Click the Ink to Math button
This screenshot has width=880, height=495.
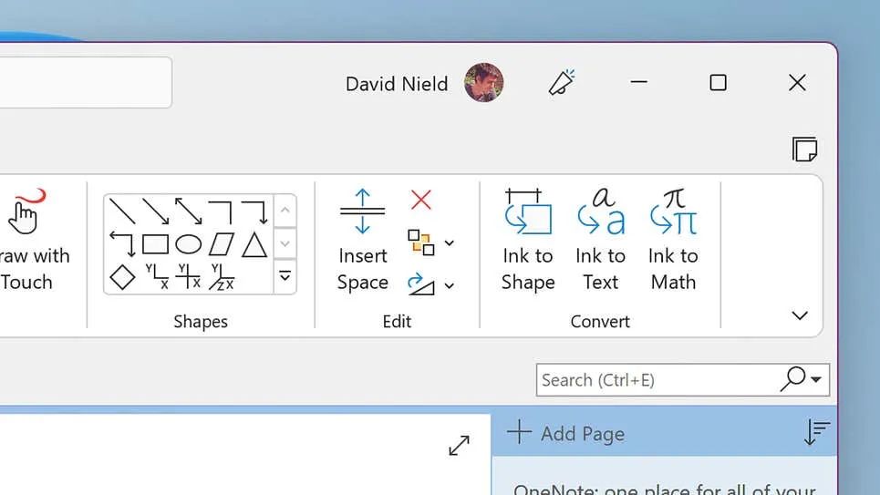pos(673,241)
